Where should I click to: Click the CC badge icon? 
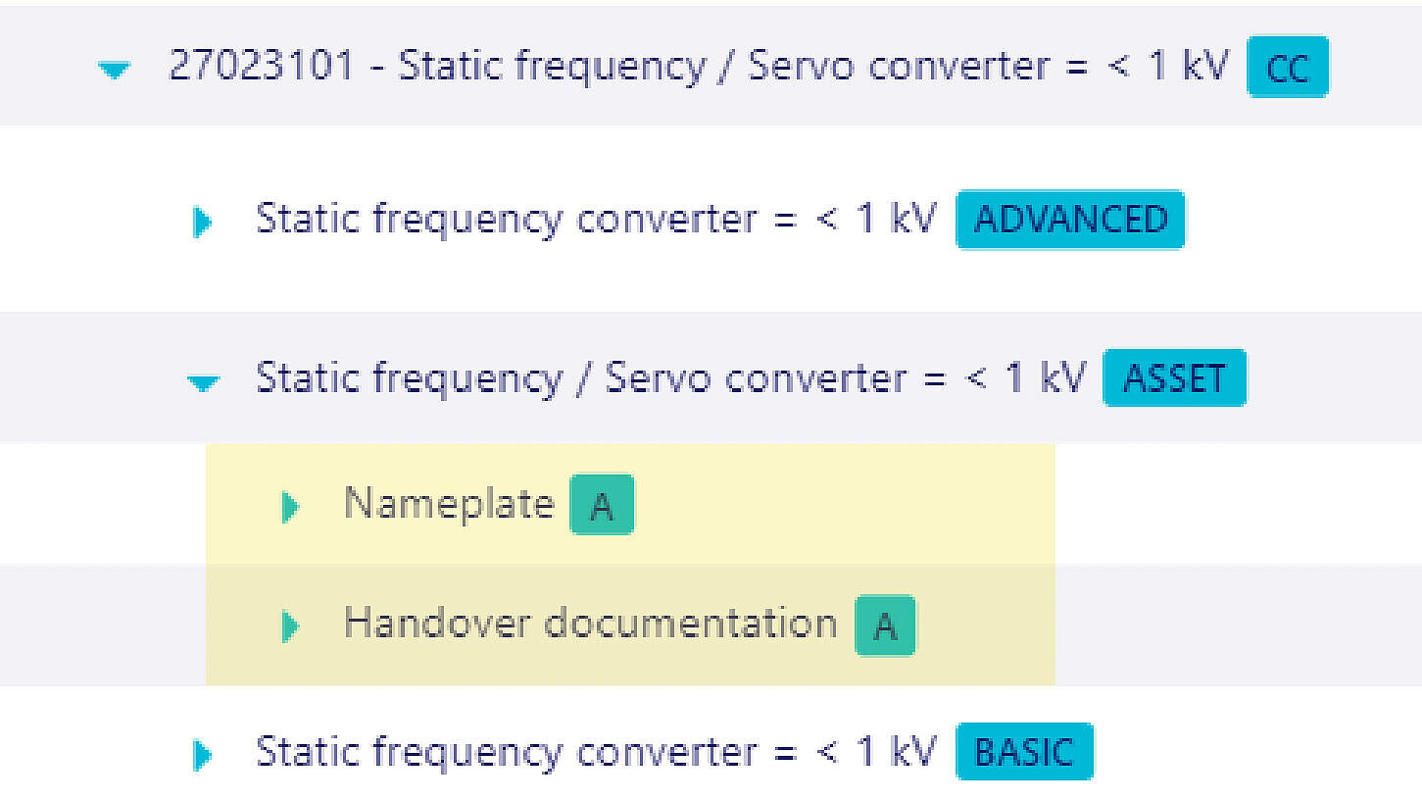[x=1287, y=68]
